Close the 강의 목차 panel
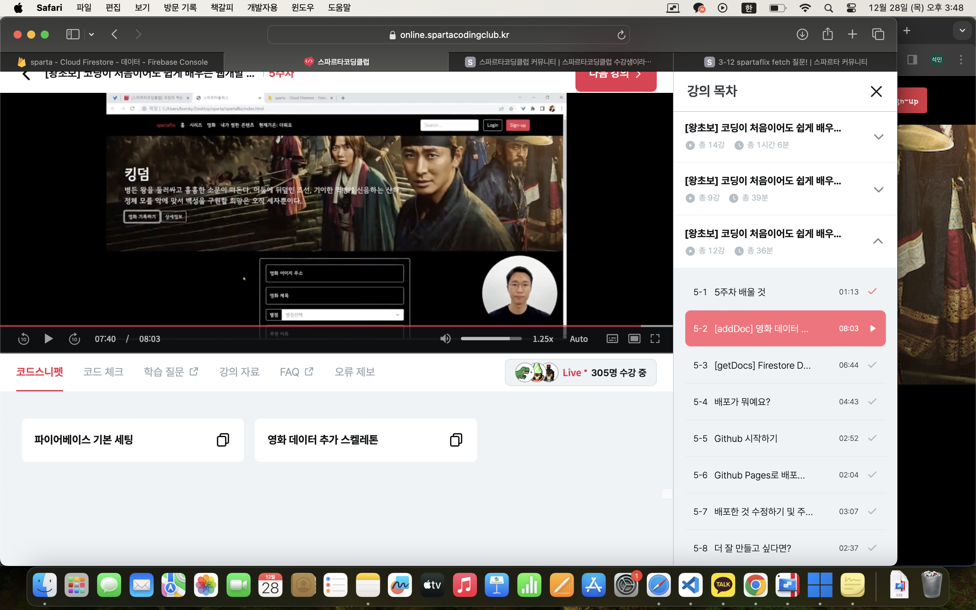This screenshot has height=610, width=976. 876,91
